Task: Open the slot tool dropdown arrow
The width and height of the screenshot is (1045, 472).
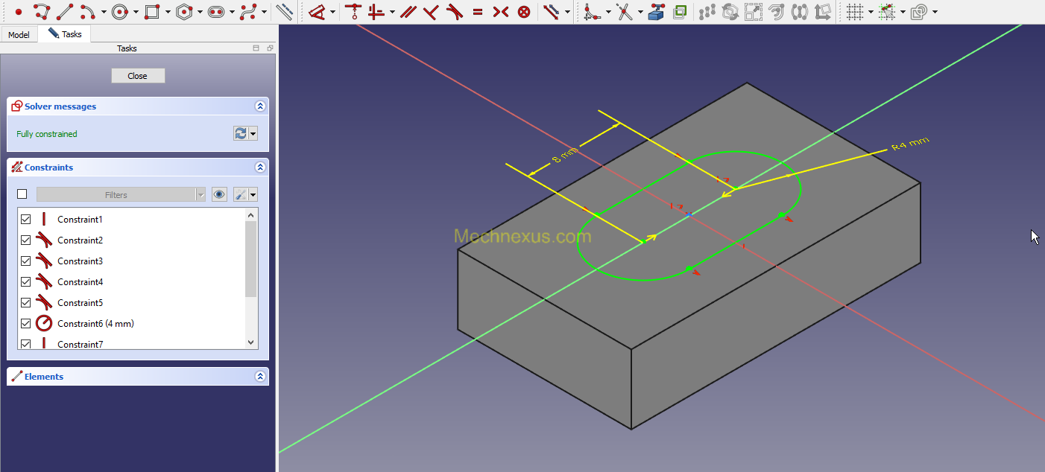Action: tap(232, 12)
